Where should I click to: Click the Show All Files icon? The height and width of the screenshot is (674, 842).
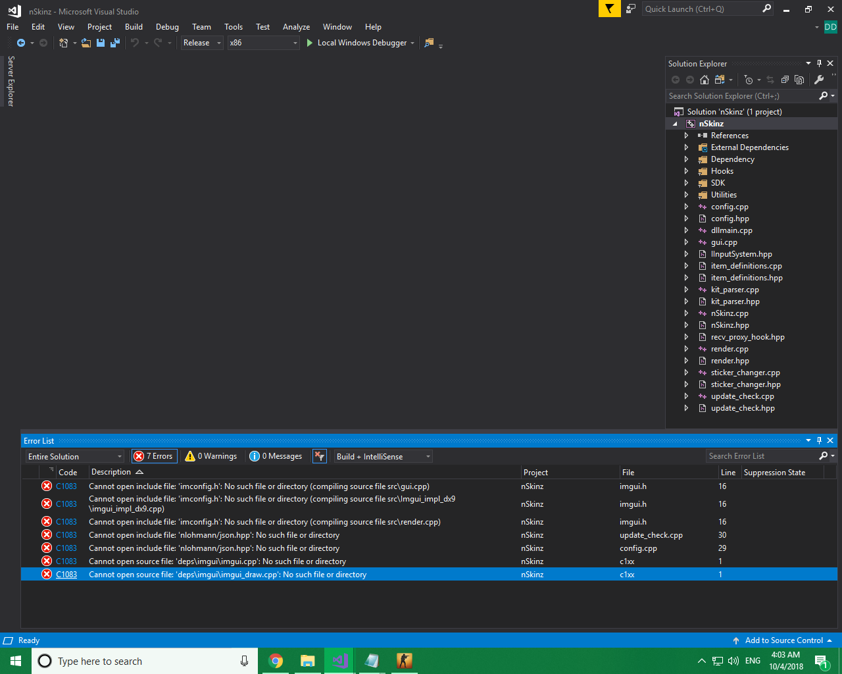coord(799,80)
